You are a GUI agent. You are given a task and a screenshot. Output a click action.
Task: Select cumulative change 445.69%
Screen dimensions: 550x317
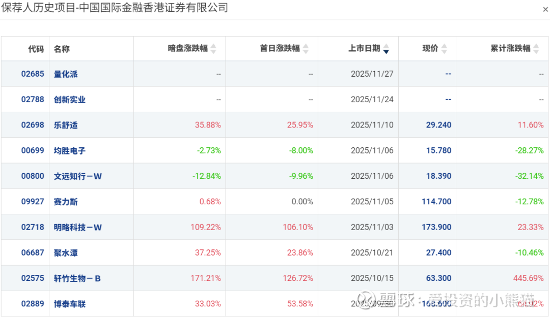tap(528, 278)
